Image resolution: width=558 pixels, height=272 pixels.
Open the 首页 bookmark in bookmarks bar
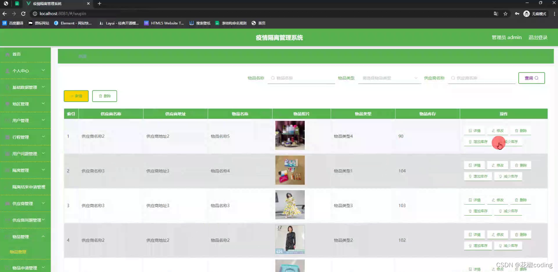[x=259, y=23]
